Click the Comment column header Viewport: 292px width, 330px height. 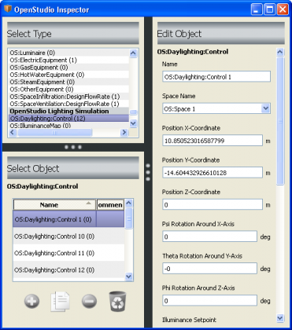(110, 205)
